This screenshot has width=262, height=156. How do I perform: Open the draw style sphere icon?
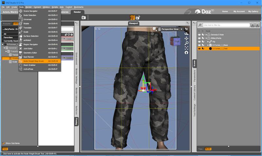[x=154, y=29]
